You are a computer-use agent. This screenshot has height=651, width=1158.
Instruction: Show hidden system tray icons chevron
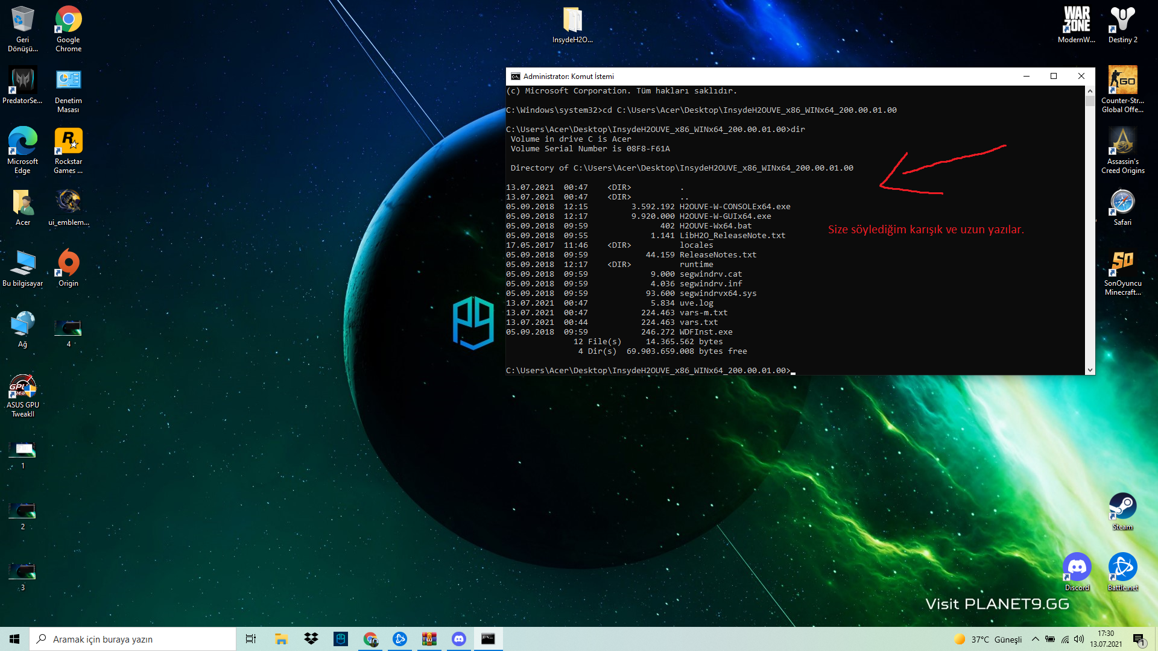[x=1036, y=639]
